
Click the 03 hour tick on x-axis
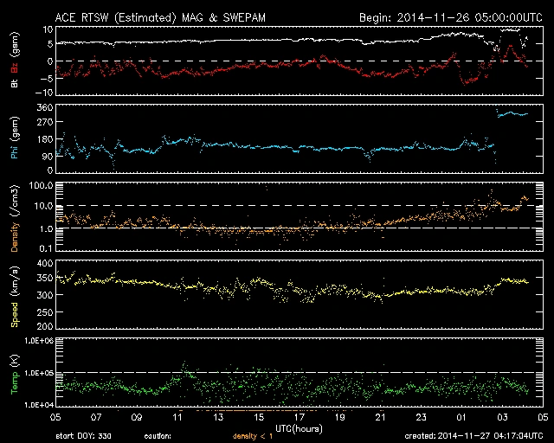click(x=501, y=417)
